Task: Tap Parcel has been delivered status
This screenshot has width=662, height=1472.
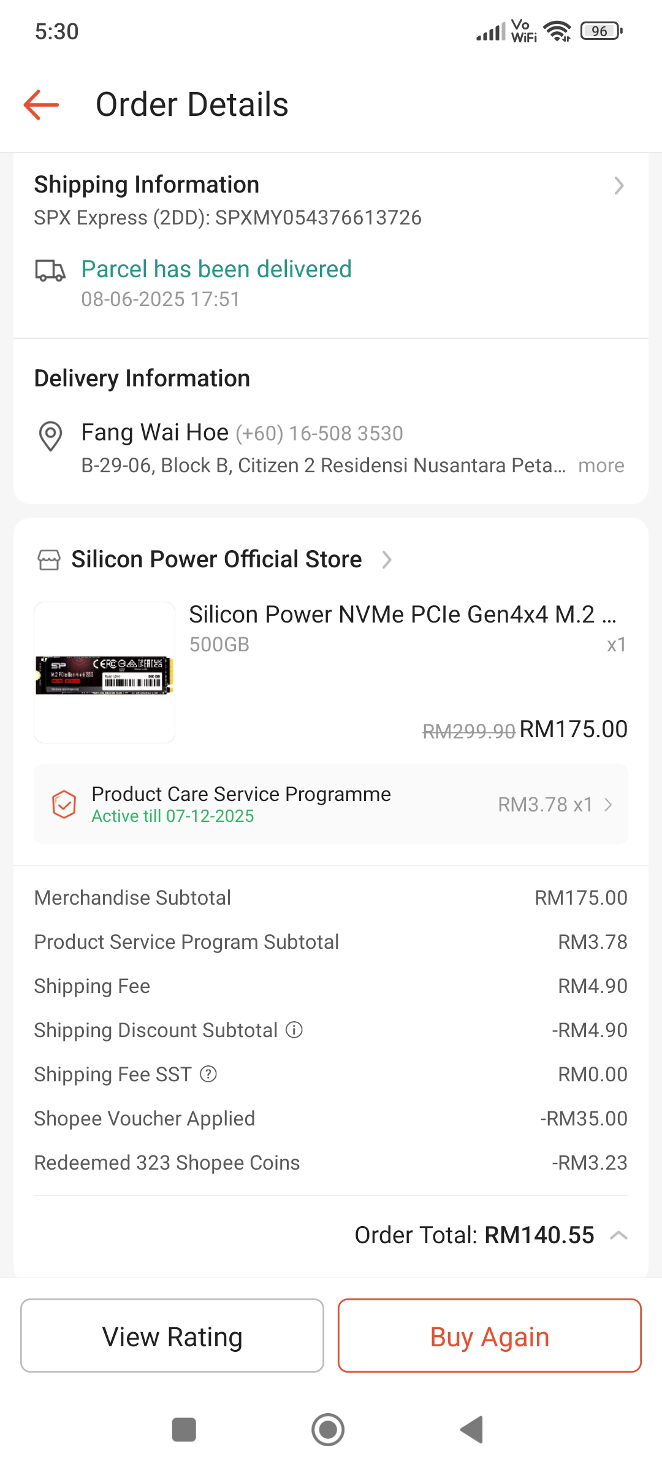Action: click(216, 269)
